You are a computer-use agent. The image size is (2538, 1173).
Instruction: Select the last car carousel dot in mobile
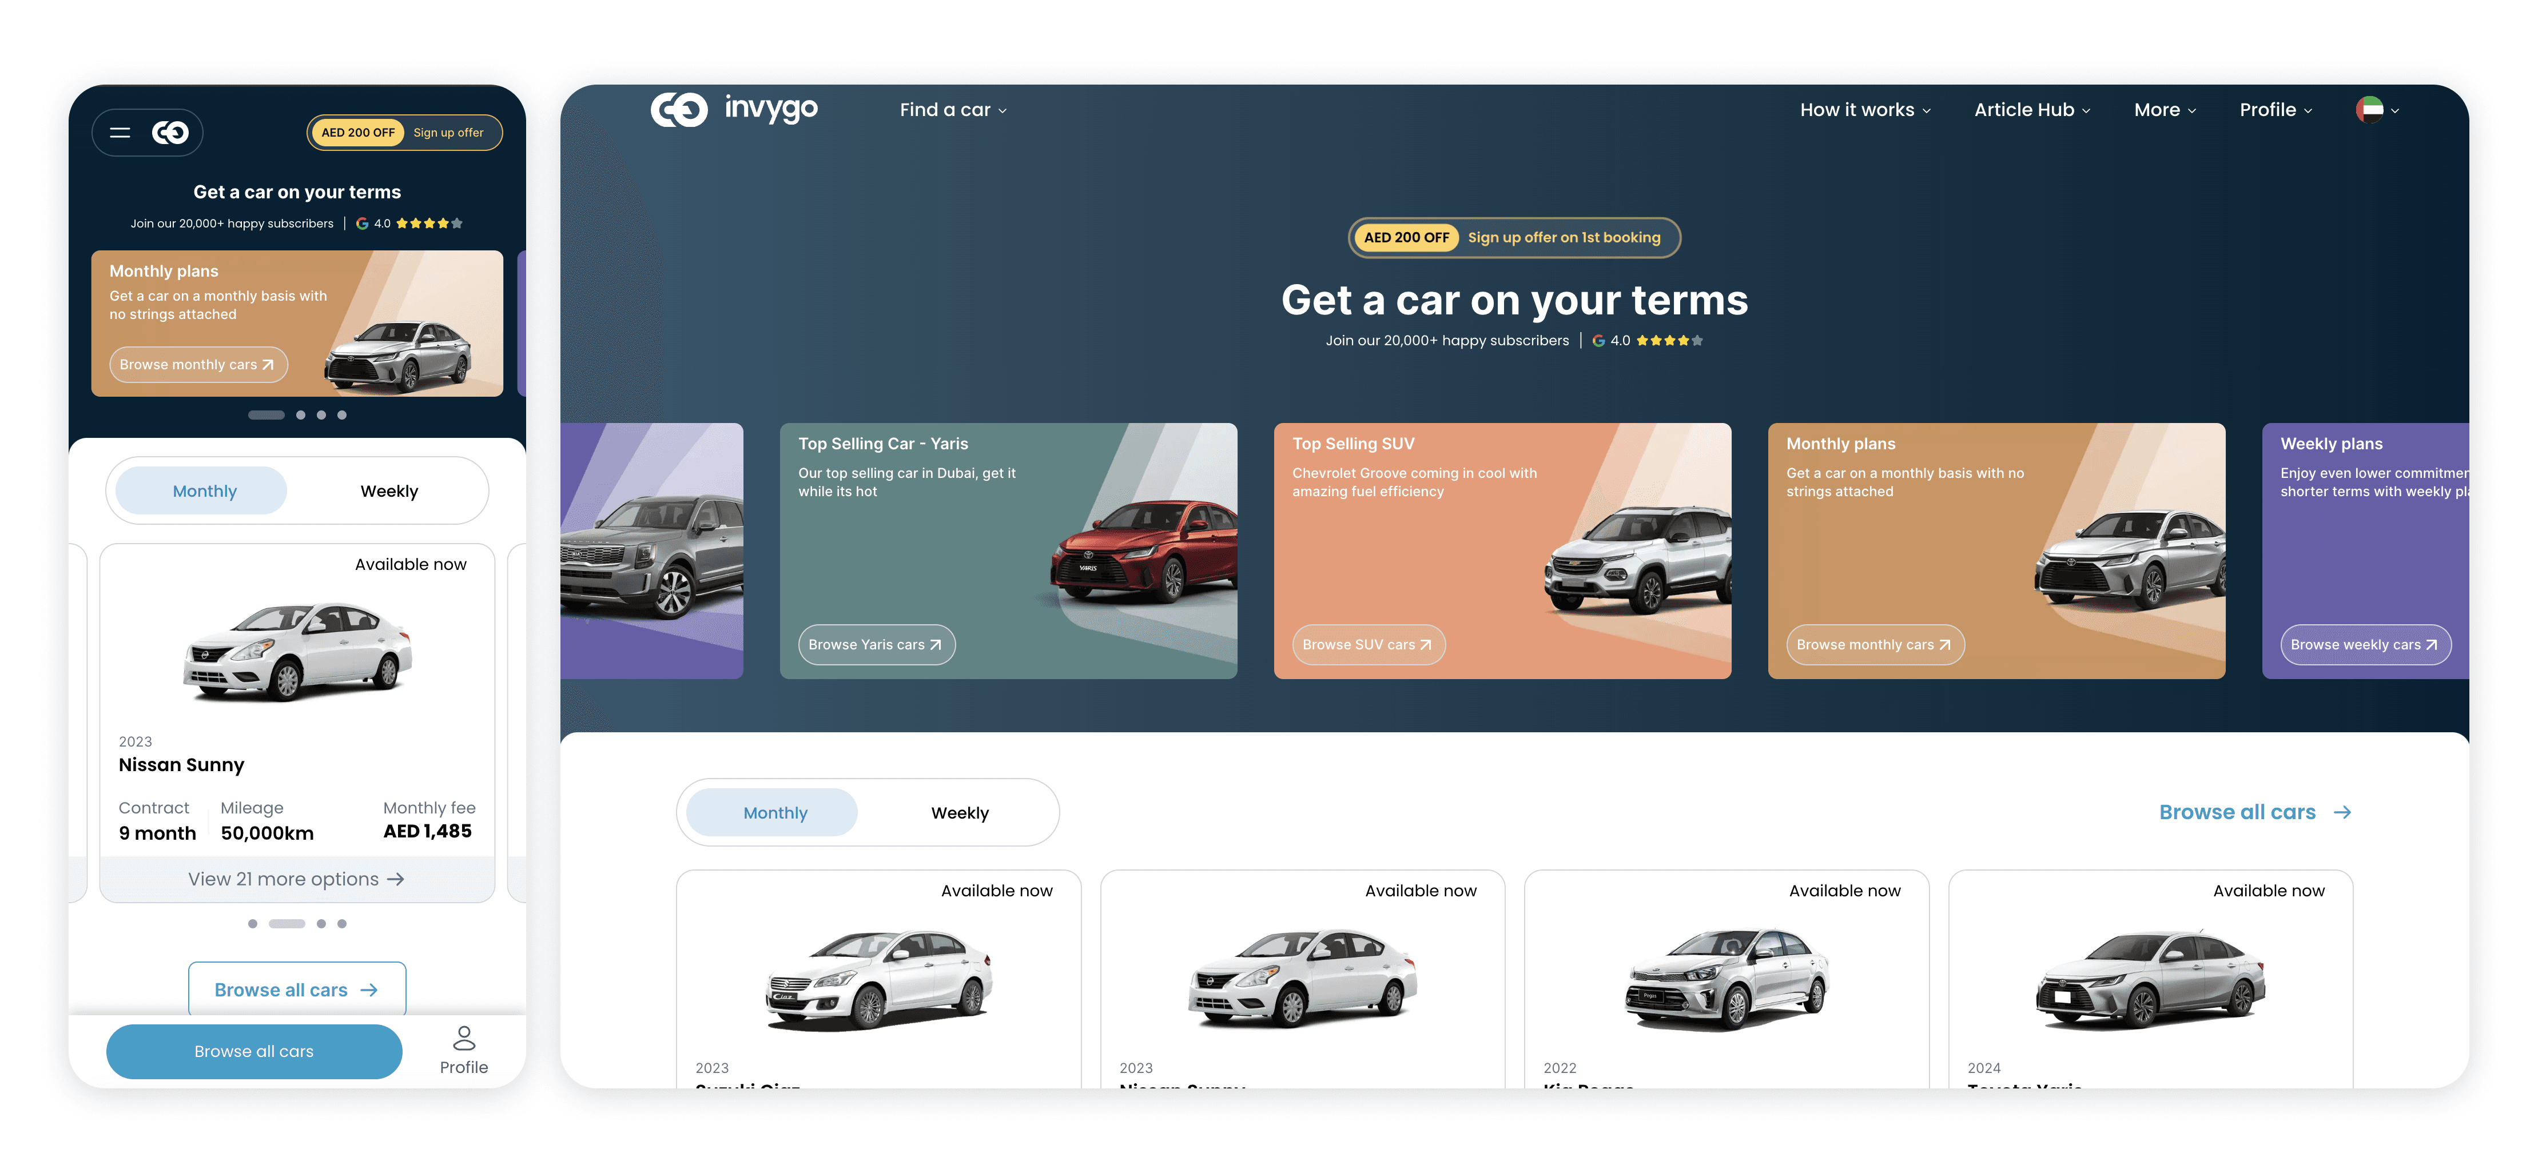pyautogui.click(x=342, y=924)
